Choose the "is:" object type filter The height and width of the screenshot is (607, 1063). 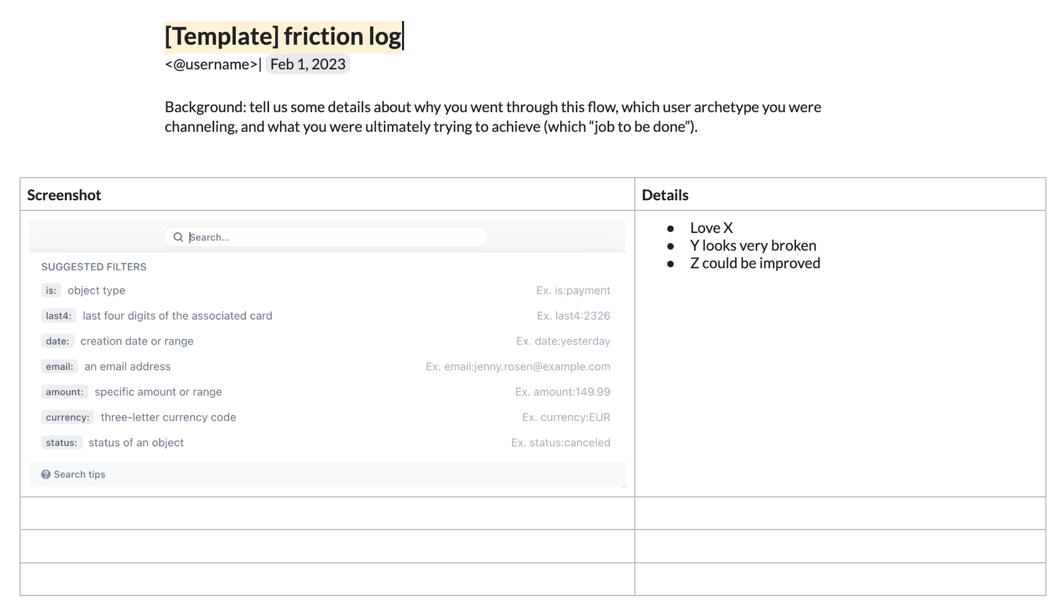(51, 290)
